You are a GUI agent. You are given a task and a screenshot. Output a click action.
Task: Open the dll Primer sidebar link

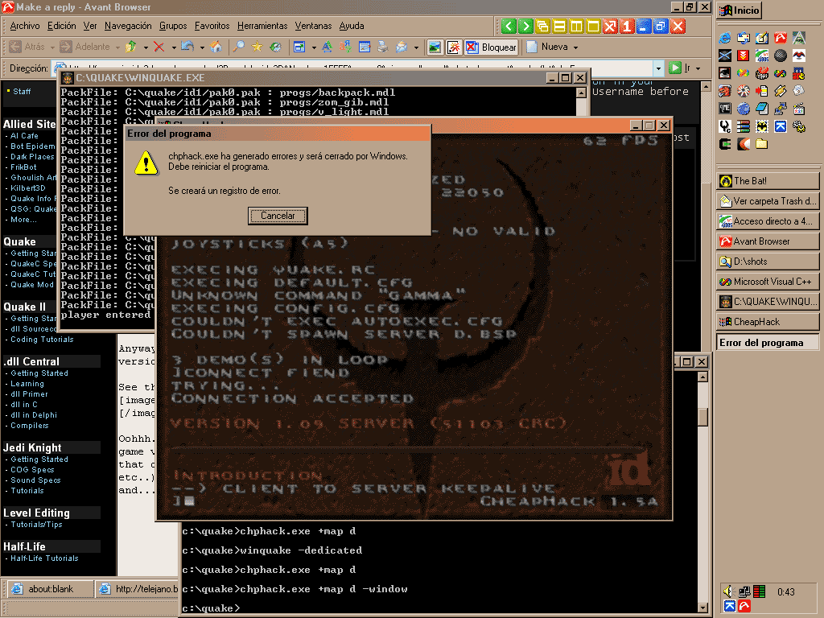tap(29, 394)
